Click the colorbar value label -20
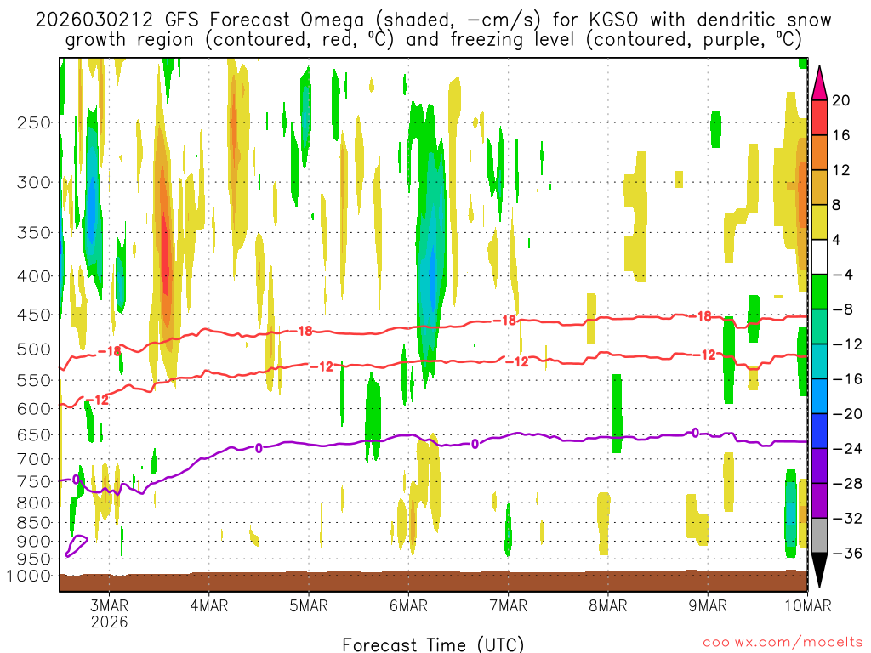 pyautogui.click(x=847, y=414)
